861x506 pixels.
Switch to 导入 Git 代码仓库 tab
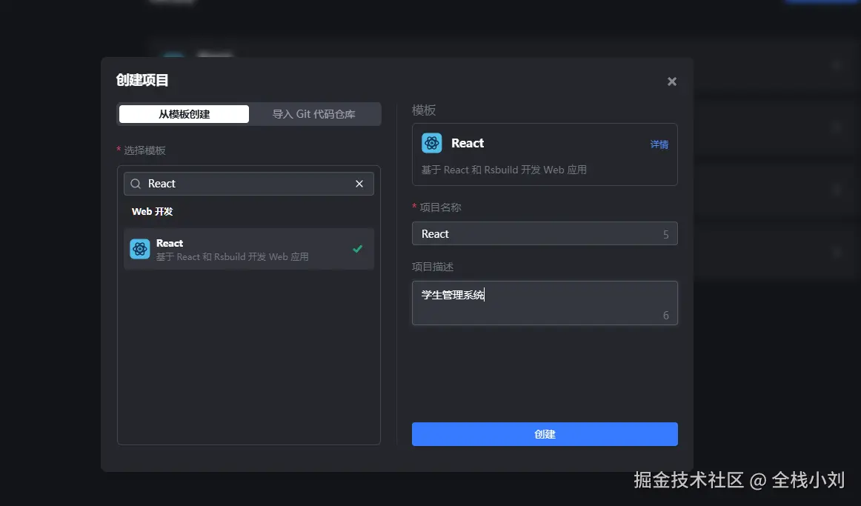tap(314, 114)
